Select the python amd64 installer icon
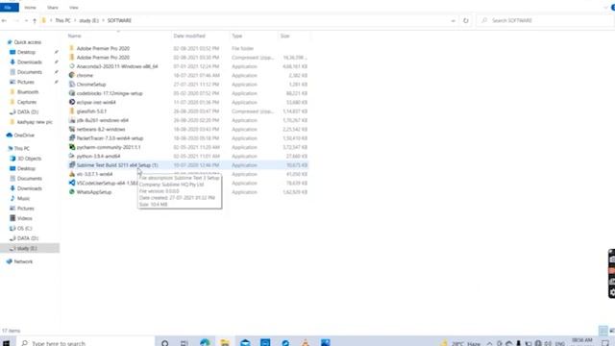This screenshot has height=346, width=615. pos(71,156)
